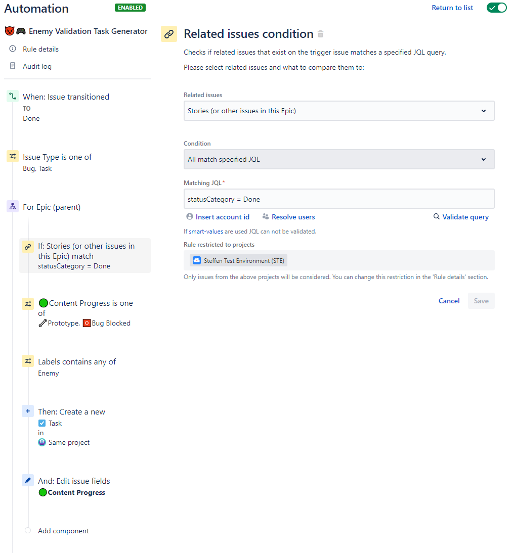The width and height of the screenshot is (513, 553).
Task: Select the plus icon for Create a new Task
Action: [28, 411]
